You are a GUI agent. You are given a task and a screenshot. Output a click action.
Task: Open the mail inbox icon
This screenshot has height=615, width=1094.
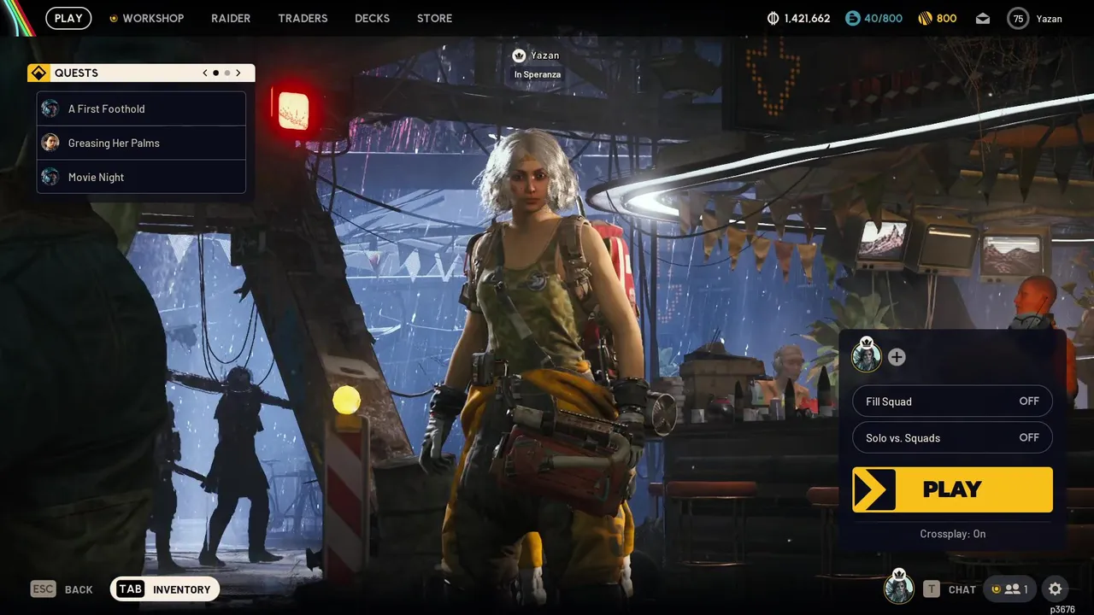pyautogui.click(x=983, y=18)
